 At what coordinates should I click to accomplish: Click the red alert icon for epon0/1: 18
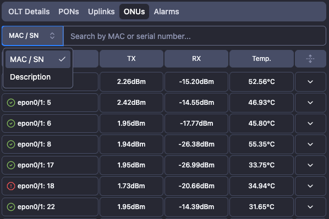pos(11,186)
